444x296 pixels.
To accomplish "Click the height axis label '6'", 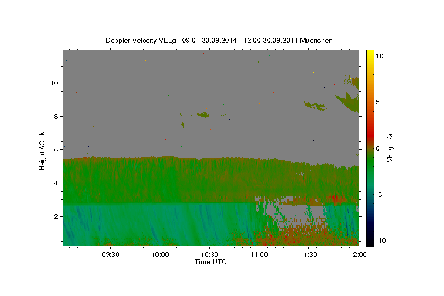I will 56,149.
